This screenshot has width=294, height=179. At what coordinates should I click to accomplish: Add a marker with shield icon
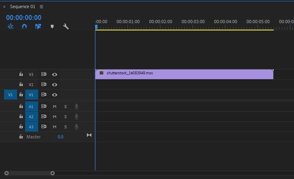(52, 26)
